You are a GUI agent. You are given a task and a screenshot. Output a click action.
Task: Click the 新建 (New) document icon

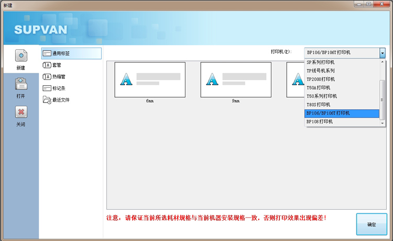[20, 56]
